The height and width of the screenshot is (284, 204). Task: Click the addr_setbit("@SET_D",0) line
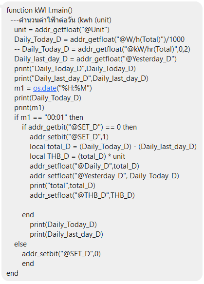(x=61, y=254)
